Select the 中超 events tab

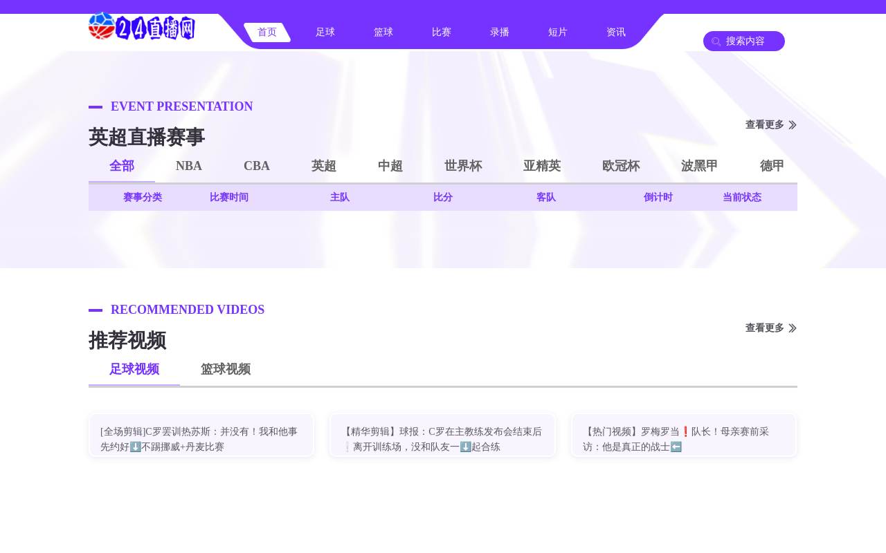(390, 166)
